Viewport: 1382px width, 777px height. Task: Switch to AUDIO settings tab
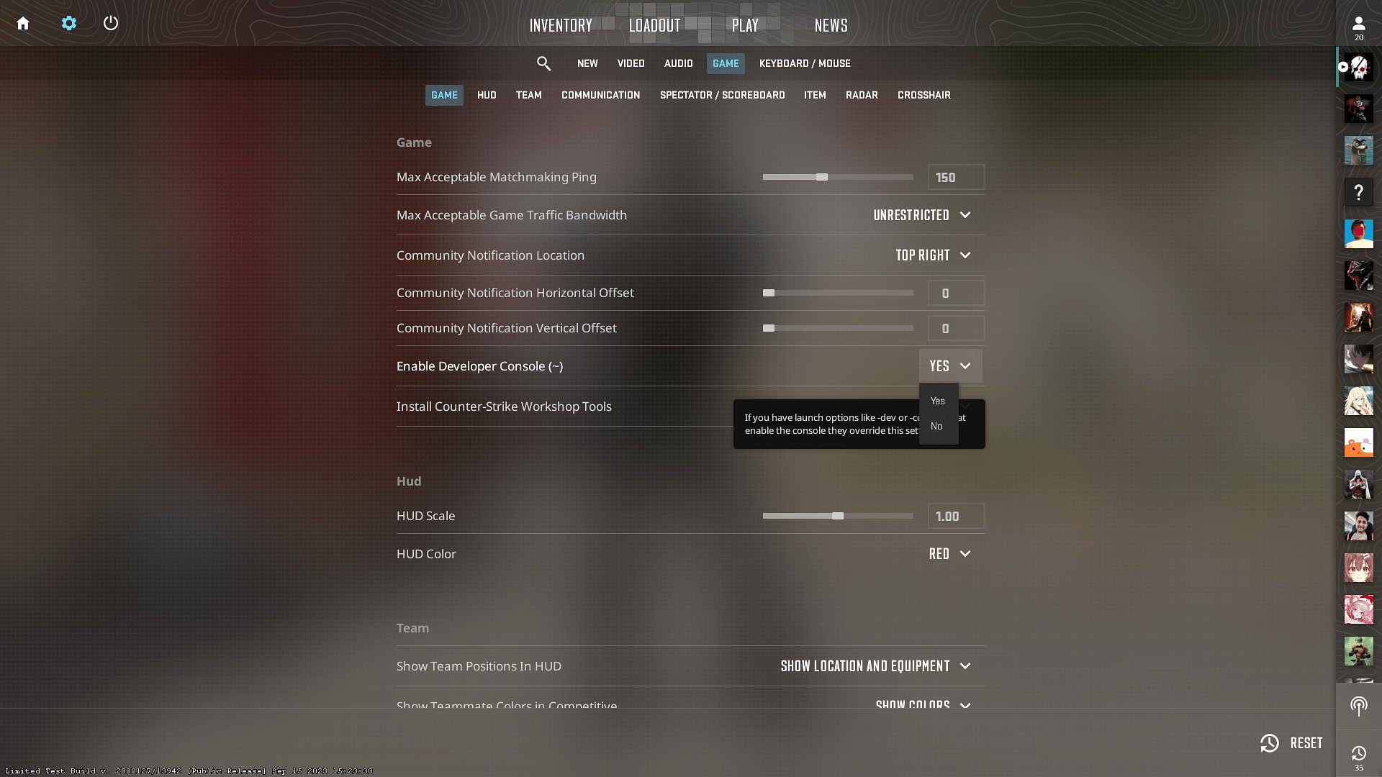[679, 63]
